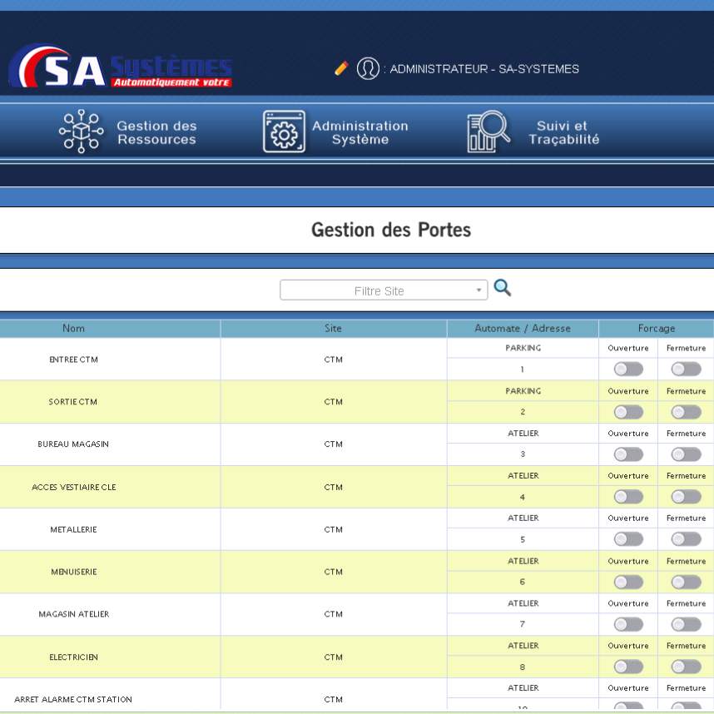Switch on Ouverture for MENUISERIE door
Screen dimensions: 714x714
(x=628, y=583)
